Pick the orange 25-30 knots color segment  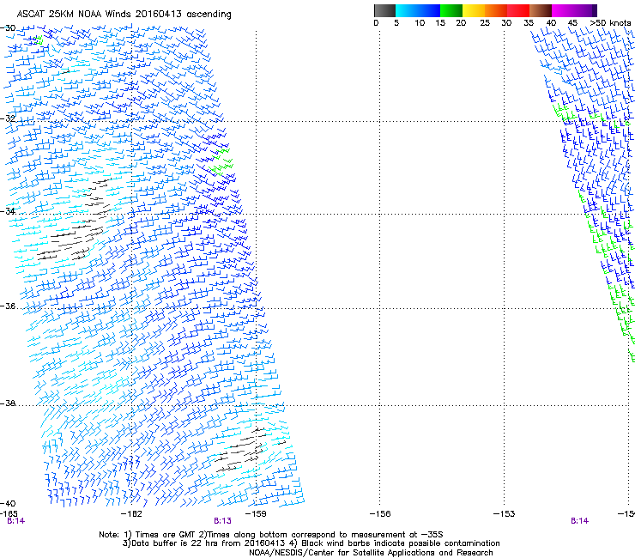[496, 10]
